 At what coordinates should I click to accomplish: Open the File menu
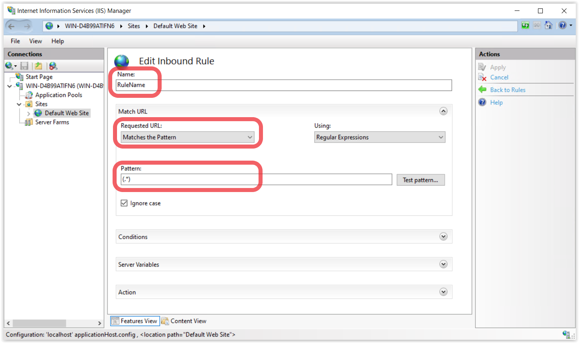pos(15,41)
